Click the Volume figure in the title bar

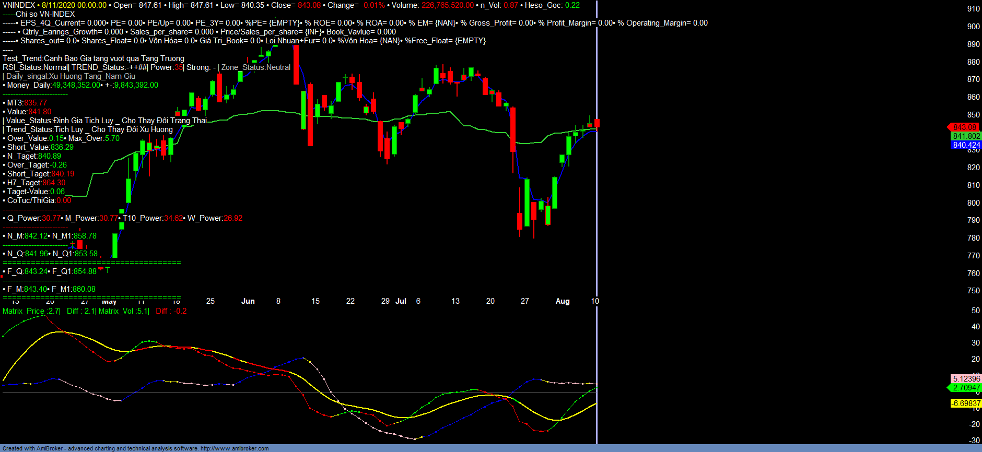tap(448, 5)
